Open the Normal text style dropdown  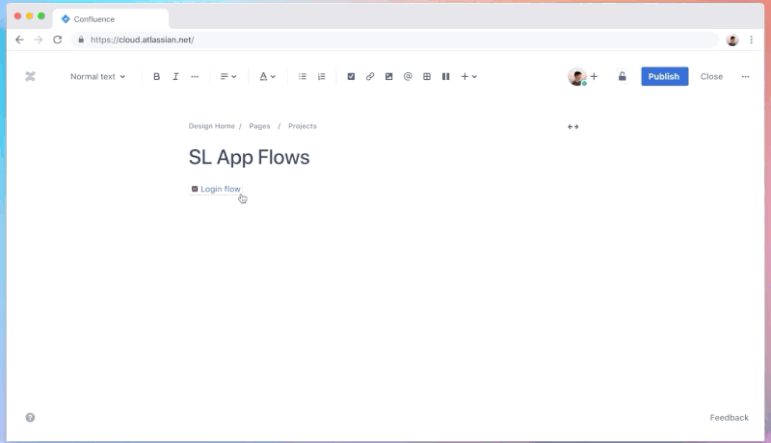point(98,77)
